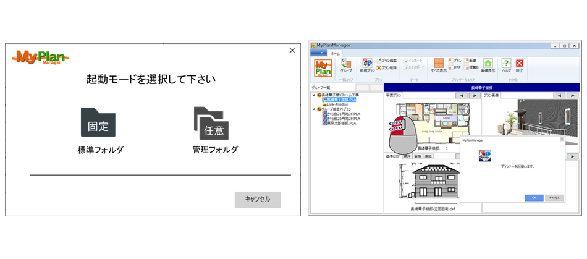Show only the プラン pane layout

[455, 60]
